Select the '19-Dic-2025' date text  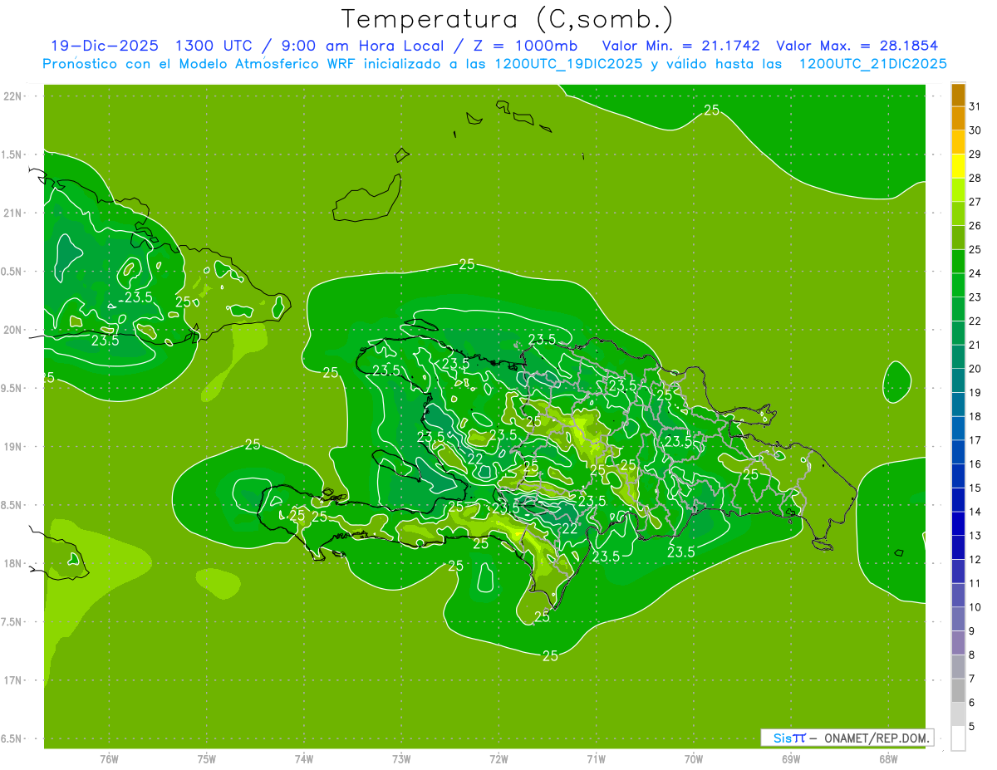click(x=104, y=46)
